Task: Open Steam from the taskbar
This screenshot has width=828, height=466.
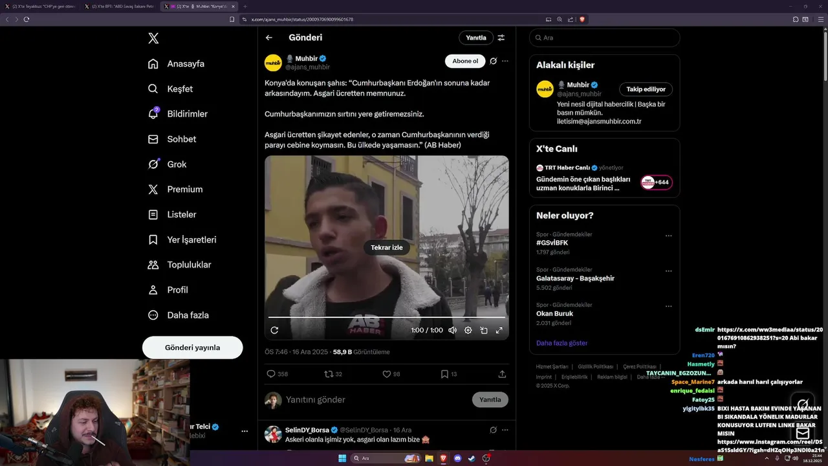Action: coord(472,458)
